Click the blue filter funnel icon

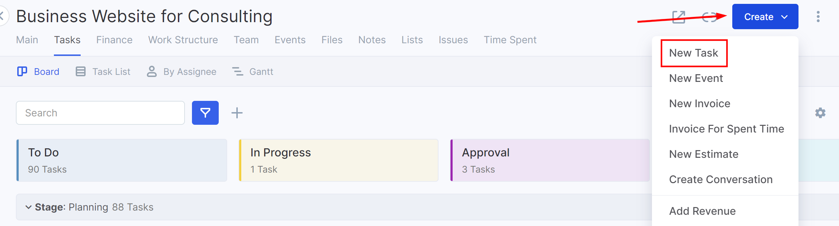pyautogui.click(x=205, y=113)
